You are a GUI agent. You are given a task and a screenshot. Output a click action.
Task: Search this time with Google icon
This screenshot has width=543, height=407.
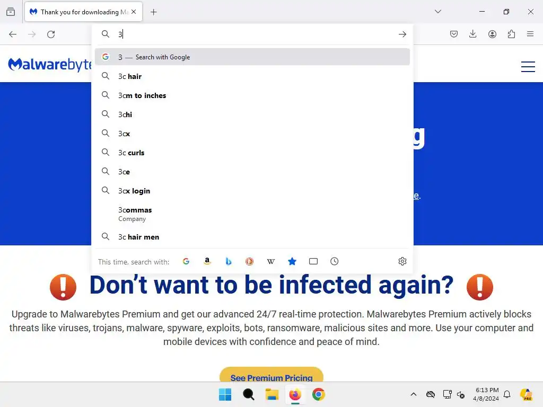point(186,261)
